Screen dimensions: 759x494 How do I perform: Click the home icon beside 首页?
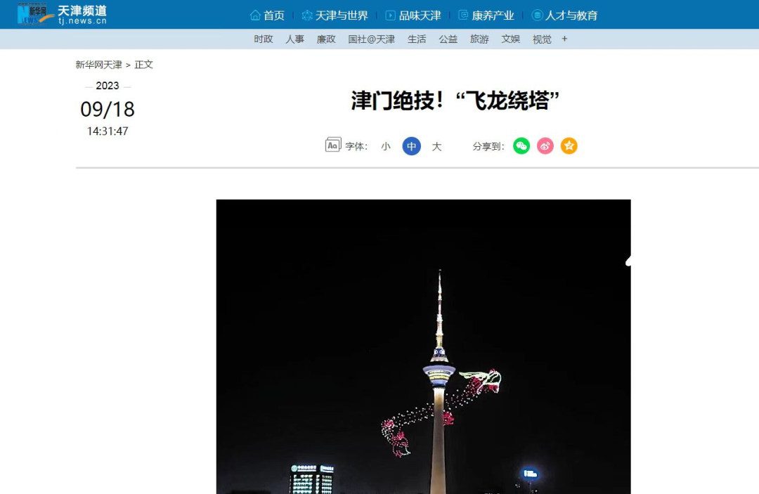255,15
